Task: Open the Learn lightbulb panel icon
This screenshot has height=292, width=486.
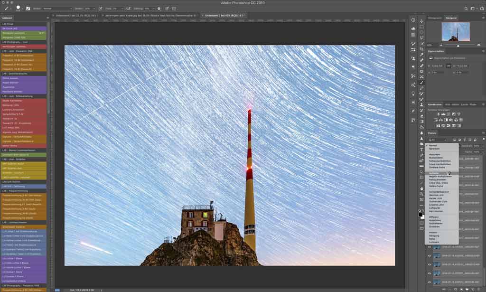Action: [413, 94]
